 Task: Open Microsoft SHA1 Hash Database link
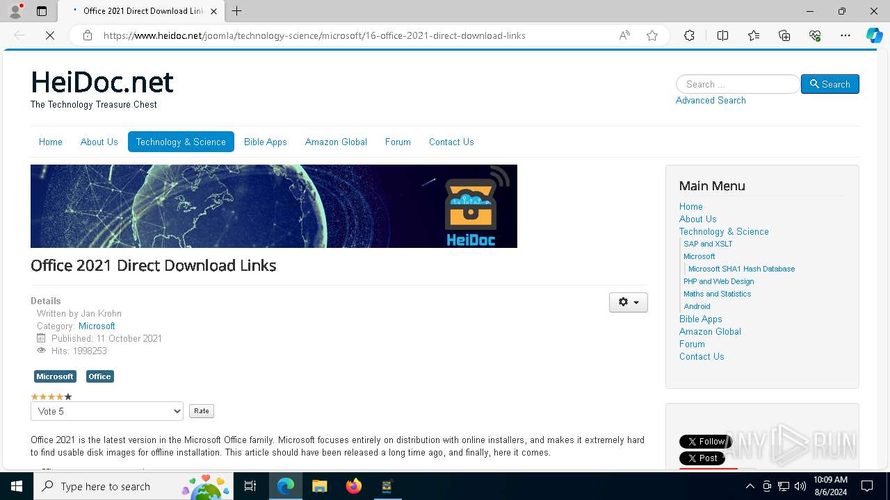pyautogui.click(x=741, y=269)
